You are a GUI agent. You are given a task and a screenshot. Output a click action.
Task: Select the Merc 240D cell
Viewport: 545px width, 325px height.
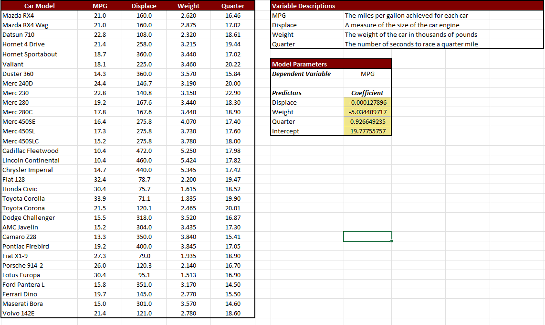point(39,84)
